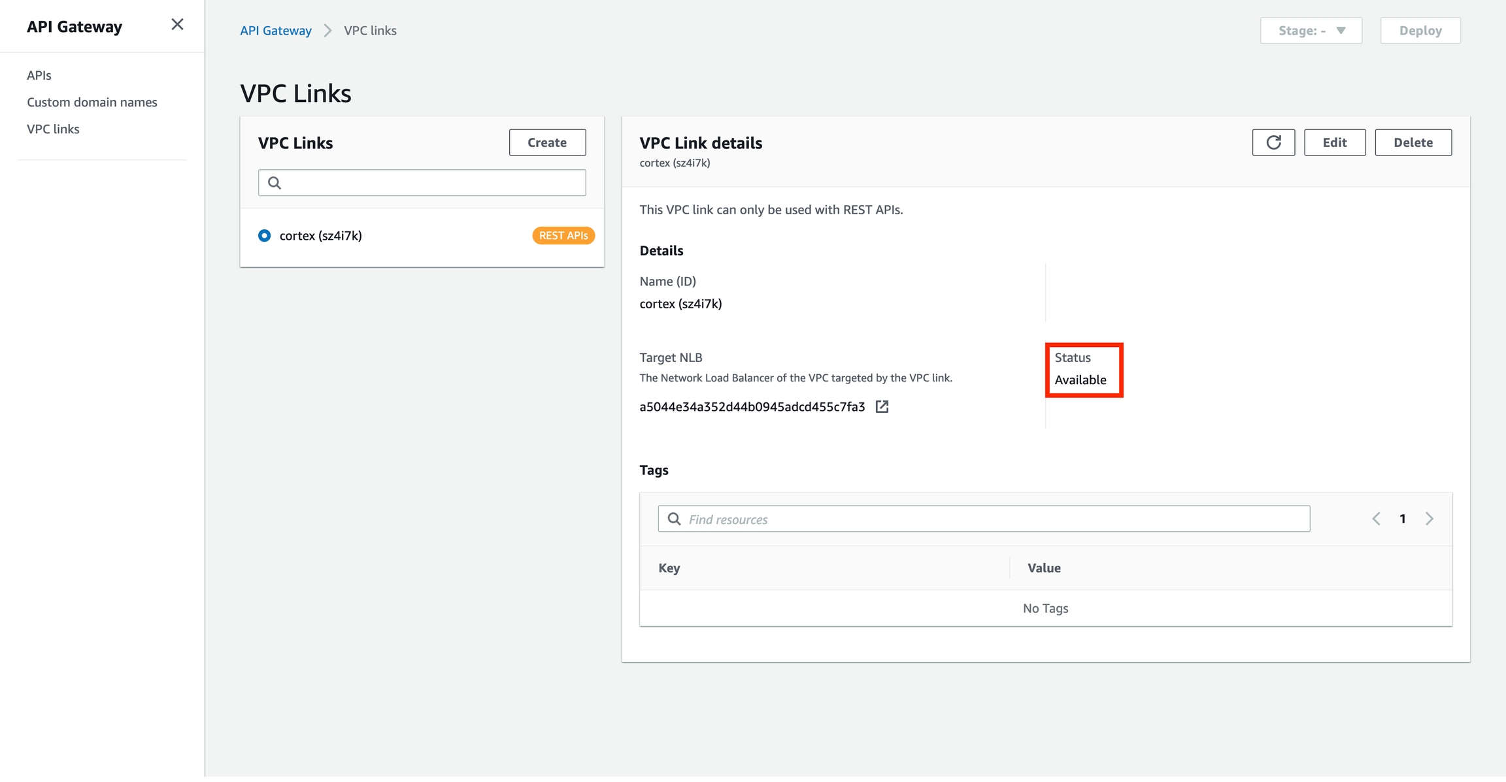
Task: Click the magnifier icon in the Tags search
Action: pos(674,519)
